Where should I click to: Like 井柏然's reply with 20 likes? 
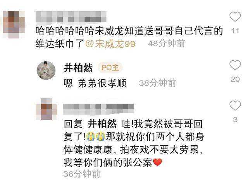(x=235, y=65)
